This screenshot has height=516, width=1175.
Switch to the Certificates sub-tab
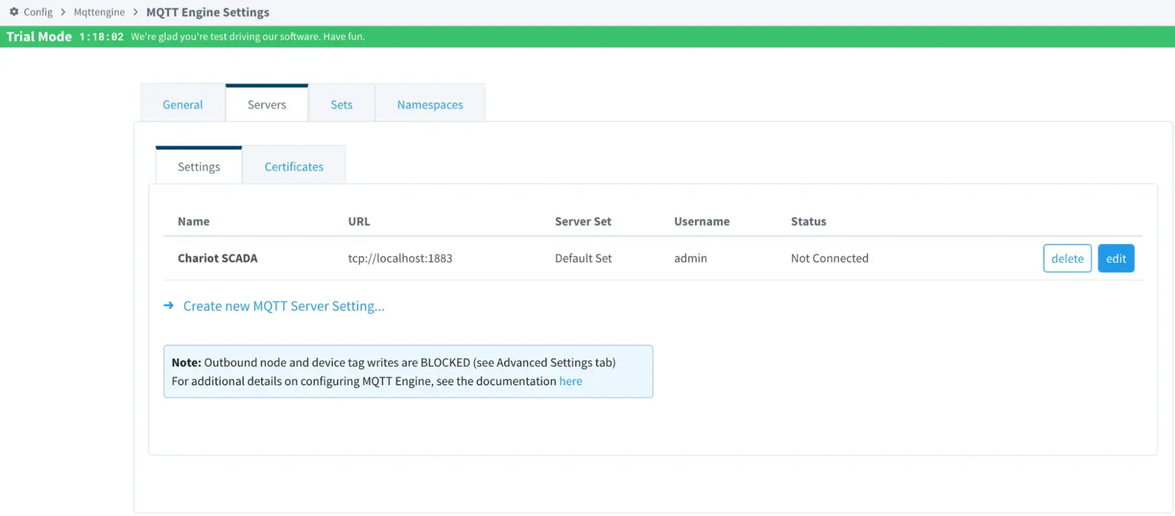coord(294,167)
